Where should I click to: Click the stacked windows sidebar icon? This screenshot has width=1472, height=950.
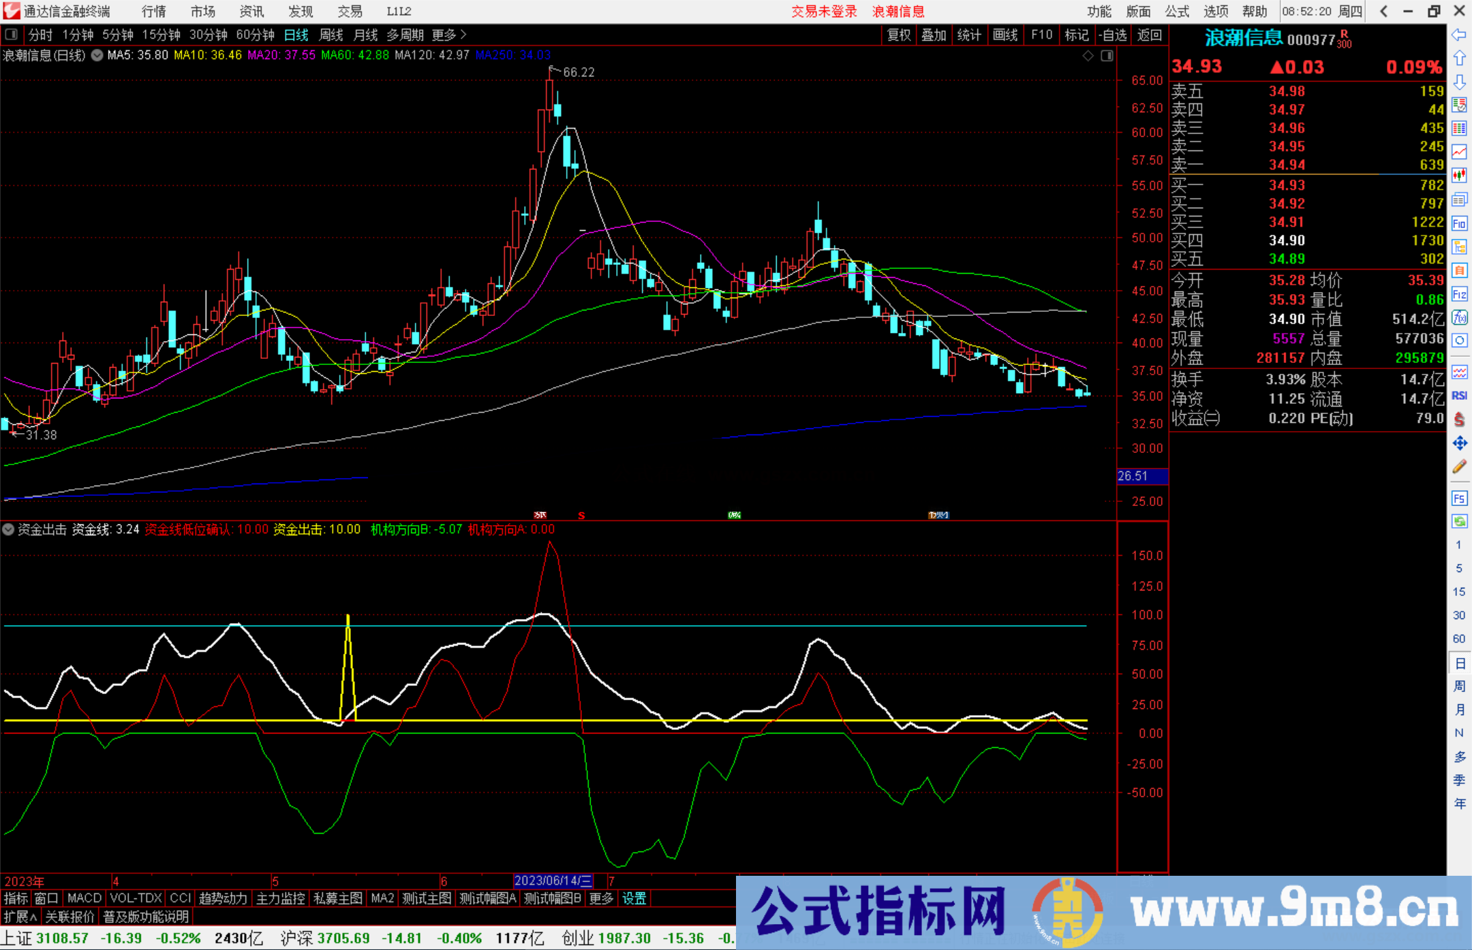[1459, 200]
